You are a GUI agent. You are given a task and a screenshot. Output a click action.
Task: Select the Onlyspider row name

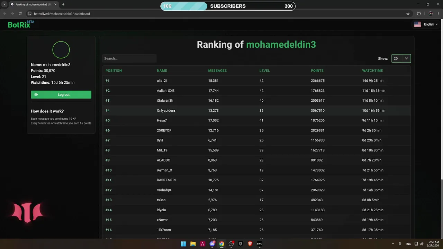click(x=166, y=111)
